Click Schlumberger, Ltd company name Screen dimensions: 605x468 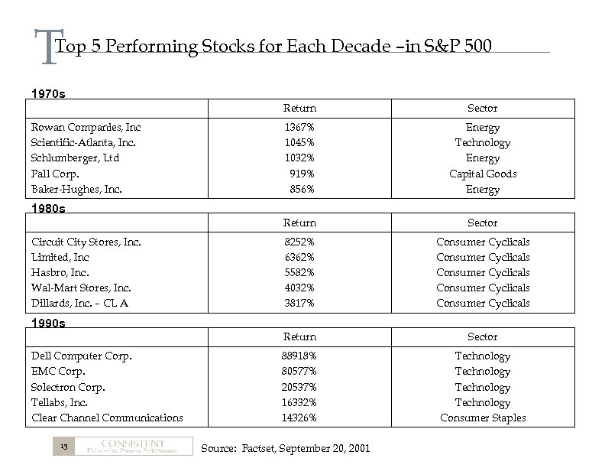click(75, 158)
